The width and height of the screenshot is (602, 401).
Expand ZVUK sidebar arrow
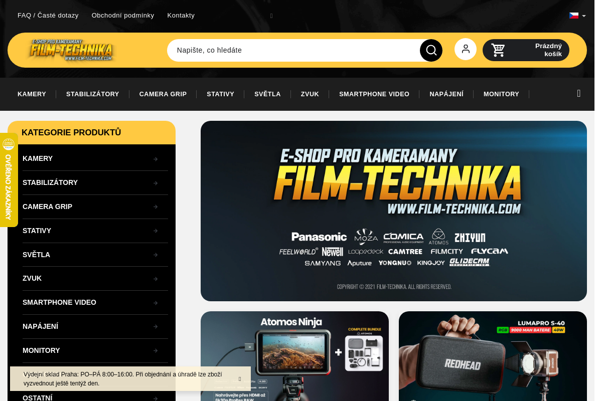(156, 279)
